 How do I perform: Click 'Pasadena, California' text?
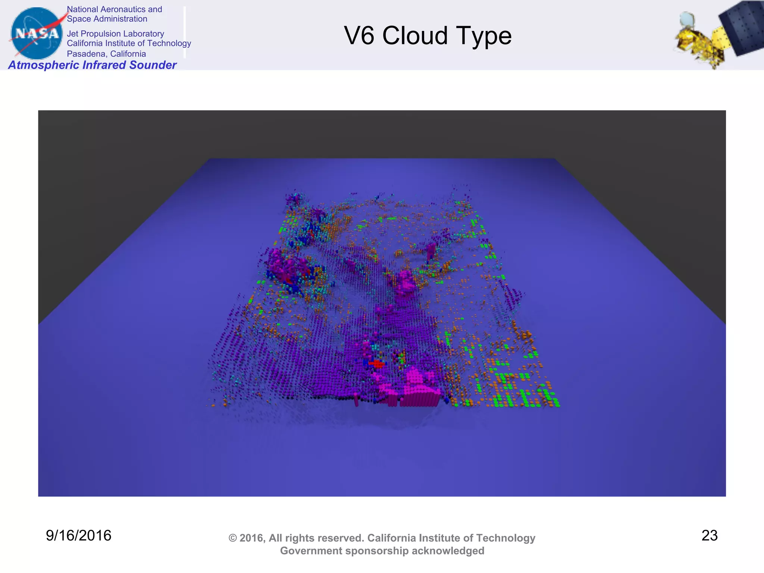(x=106, y=54)
